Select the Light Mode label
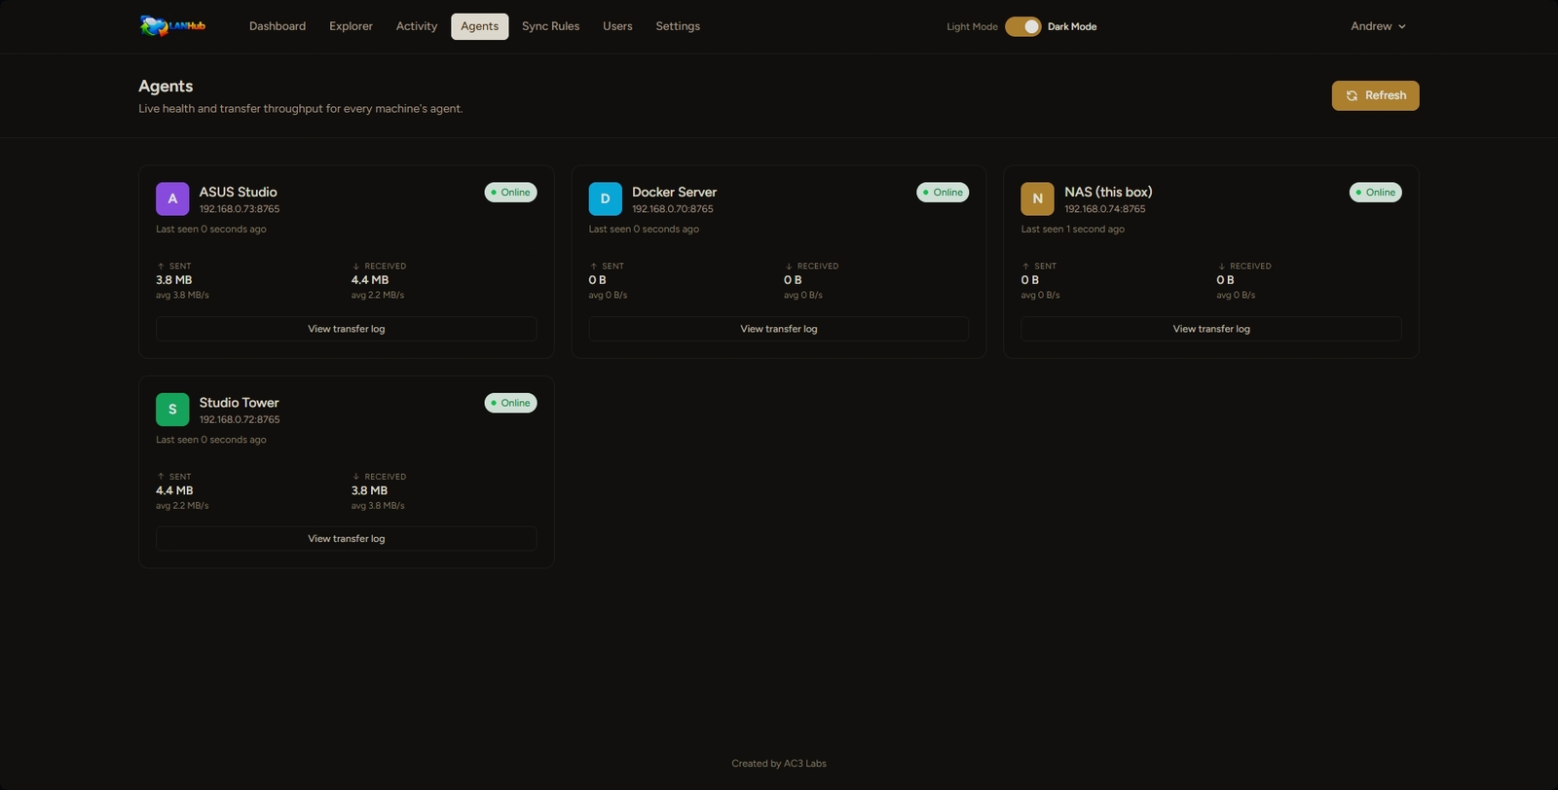Image resolution: width=1558 pixels, height=790 pixels. [x=972, y=26]
